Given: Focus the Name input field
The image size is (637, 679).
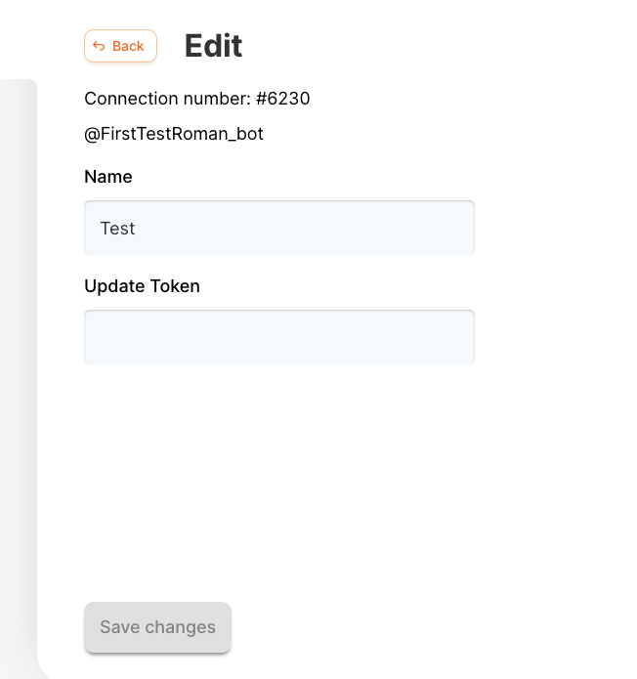Looking at the screenshot, I should tap(279, 228).
